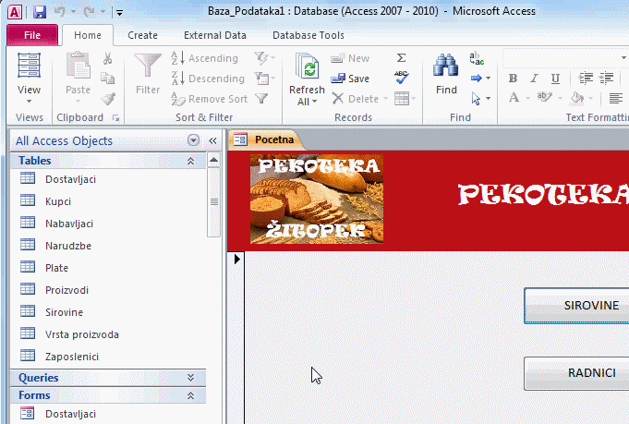Click the Align Text Left icon
Viewport: 629px width, 424px height.
(x=616, y=98)
